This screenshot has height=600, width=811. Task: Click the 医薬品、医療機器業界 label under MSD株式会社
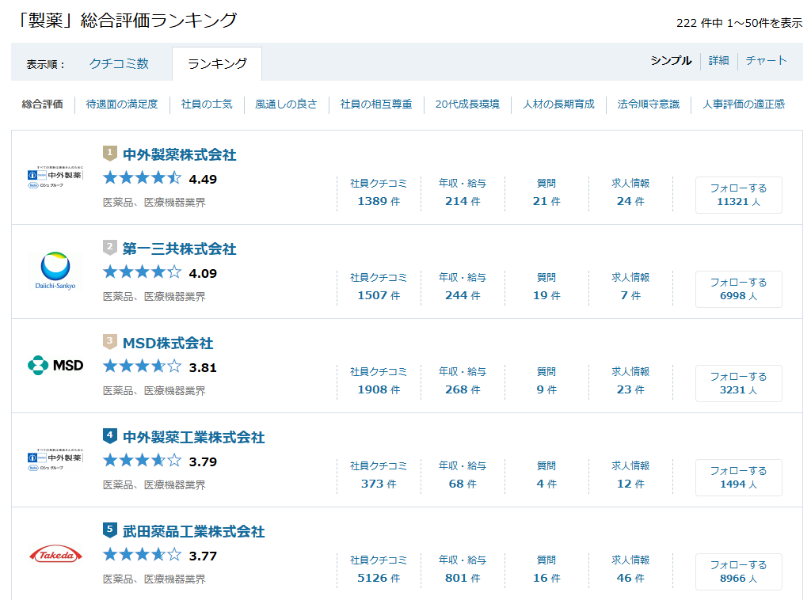pyautogui.click(x=154, y=391)
